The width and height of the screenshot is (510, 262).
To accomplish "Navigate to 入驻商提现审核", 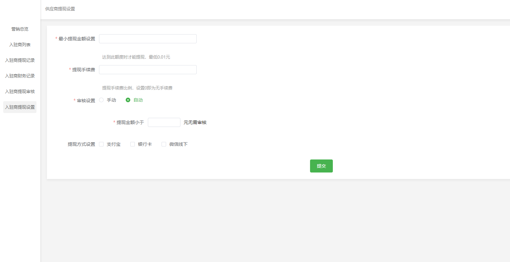I will tap(20, 91).
